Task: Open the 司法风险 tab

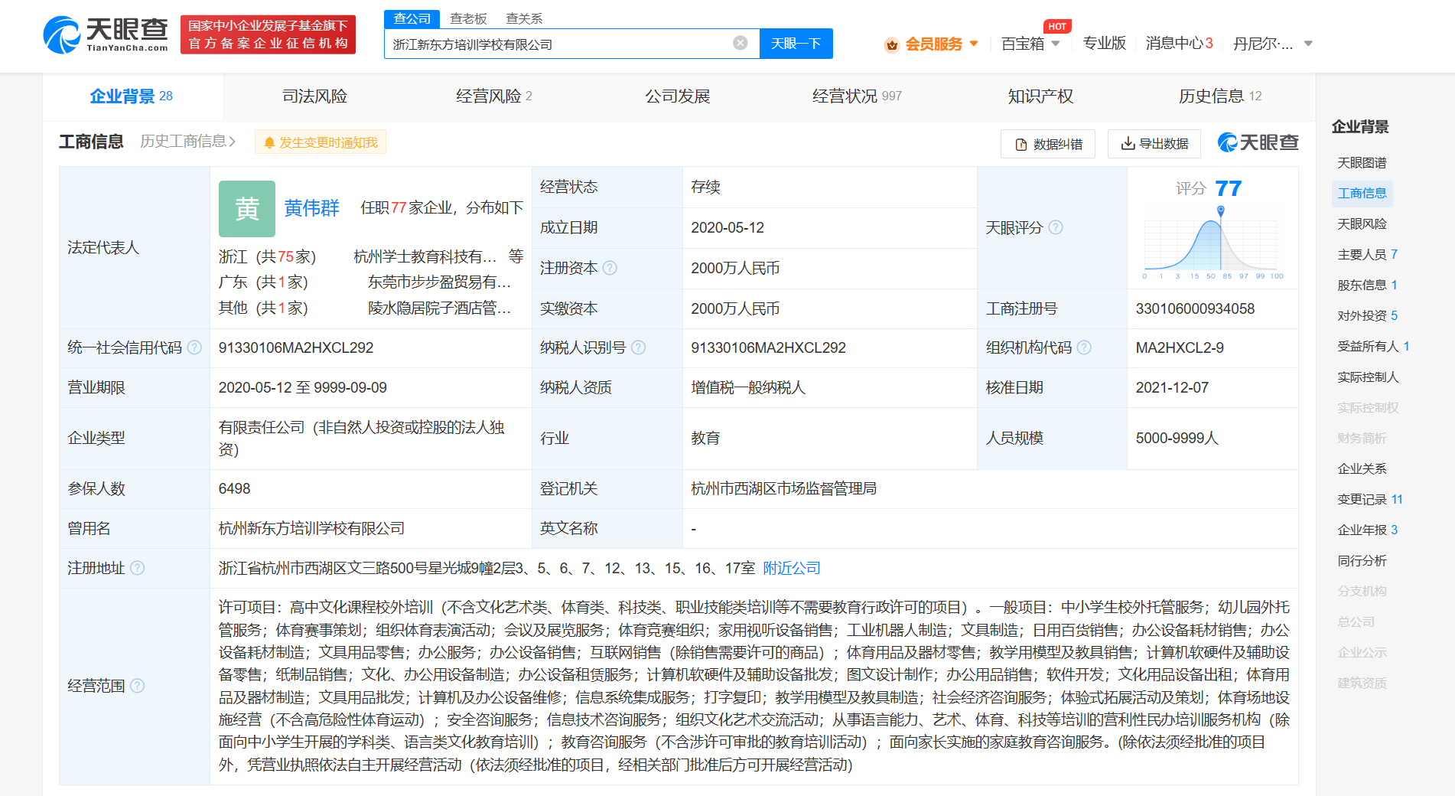Action: click(314, 96)
